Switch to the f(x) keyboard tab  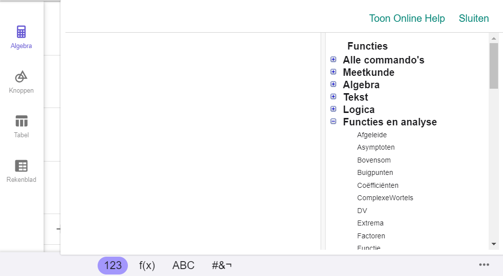click(x=147, y=265)
